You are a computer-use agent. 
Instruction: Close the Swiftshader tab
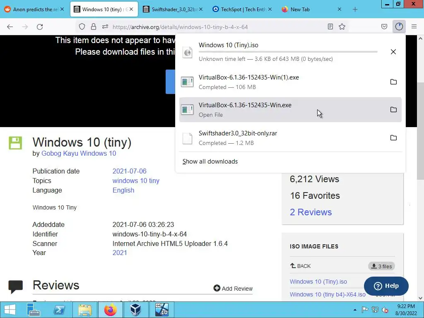click(x=201, y=10)
